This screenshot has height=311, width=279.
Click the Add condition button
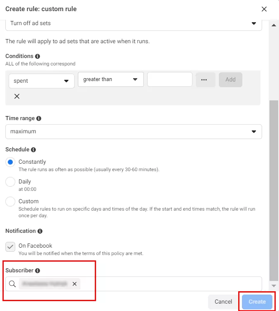coord(230,80)
